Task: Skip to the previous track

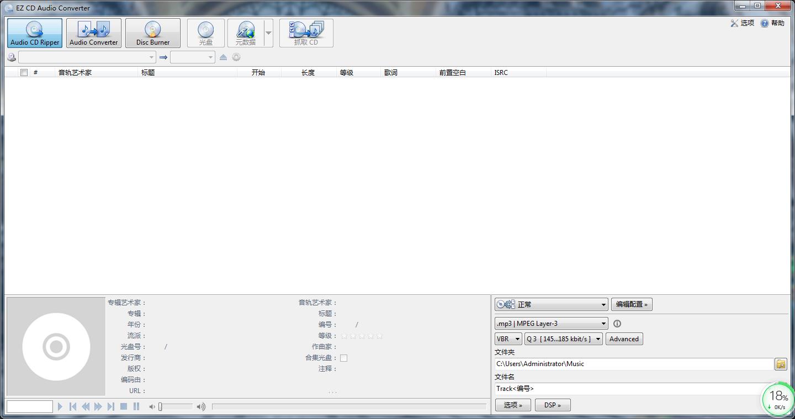Action: (73, 406)
